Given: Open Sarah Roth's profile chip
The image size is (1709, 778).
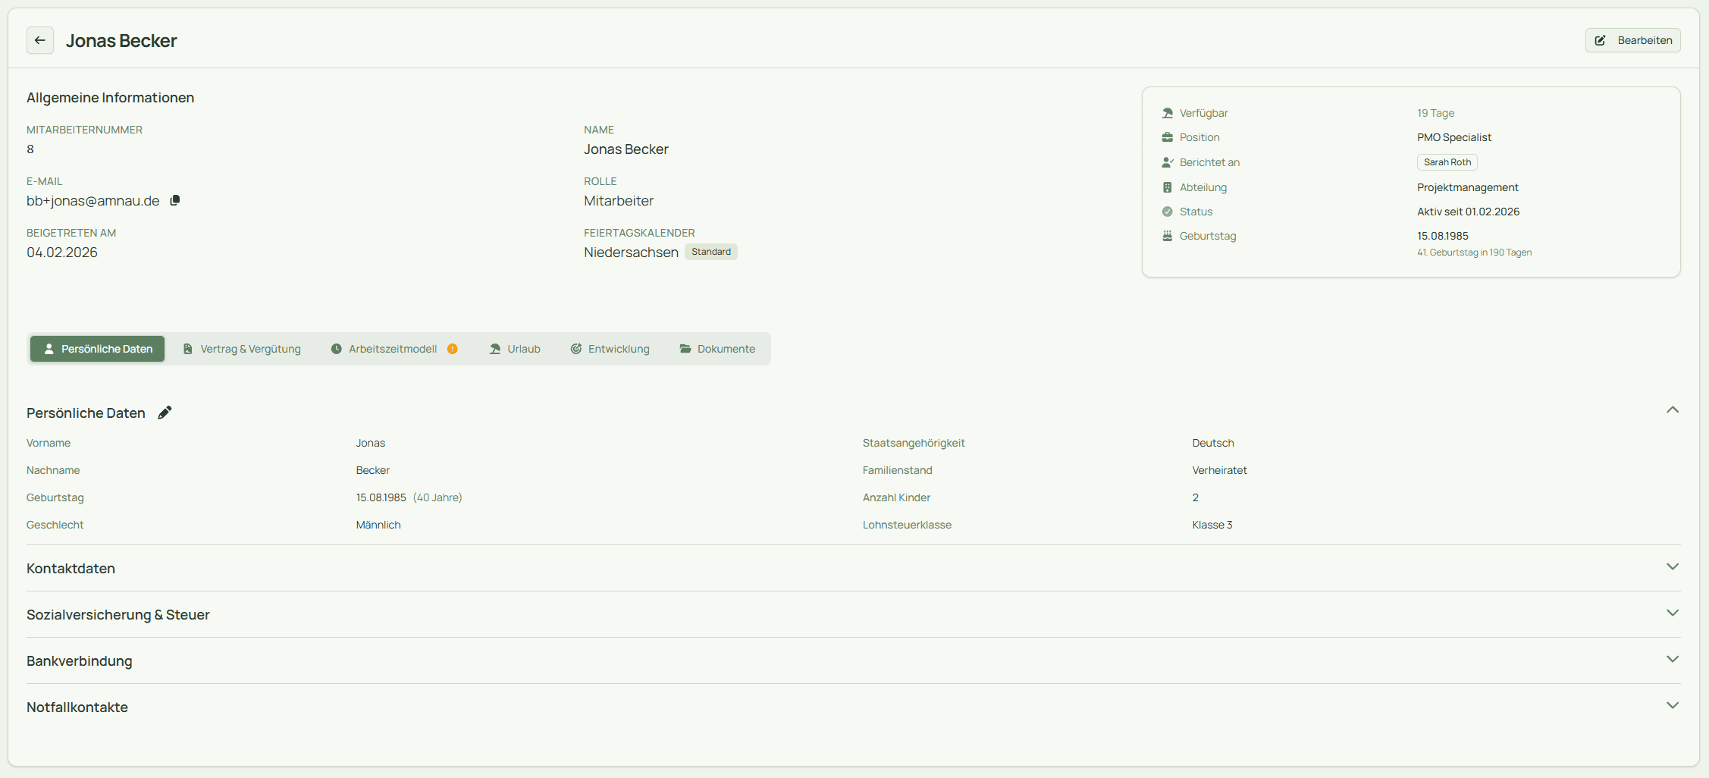Looking at the screenshot, I should coord(1447,162).
